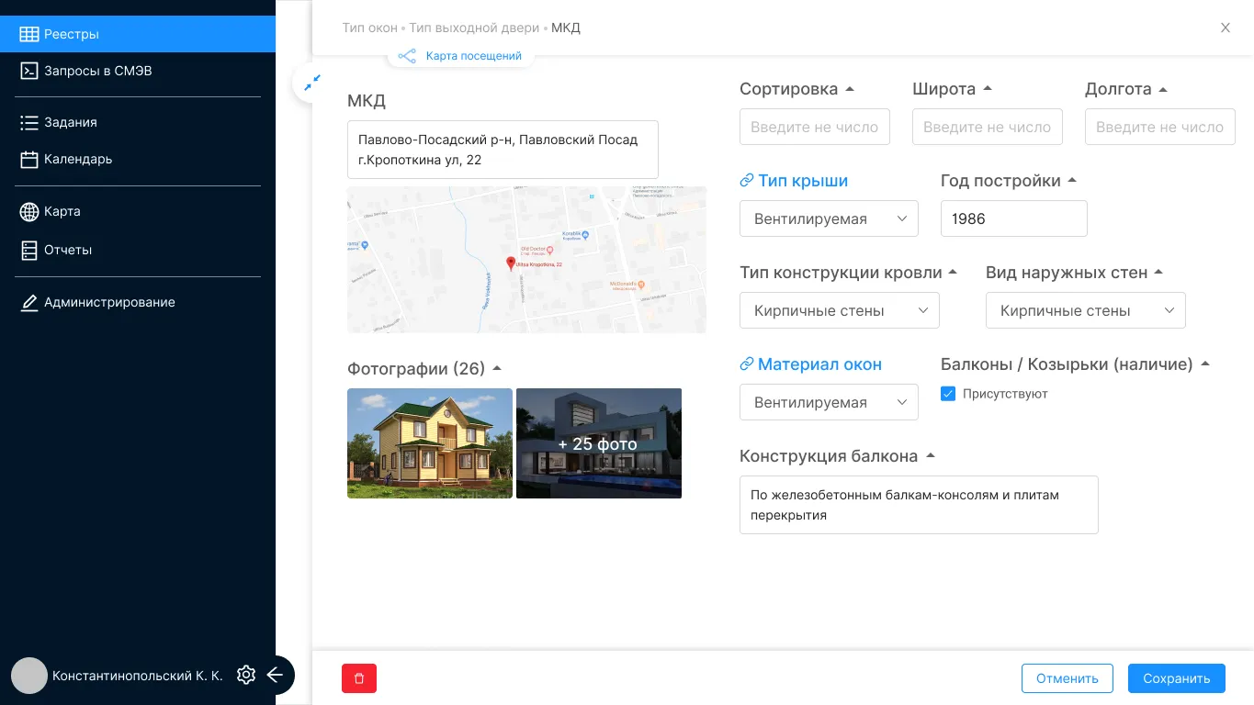Screen dimensions: 1254x705
Task: Open the +25 фото thumbnail
Action: click(x=599, y=443)
